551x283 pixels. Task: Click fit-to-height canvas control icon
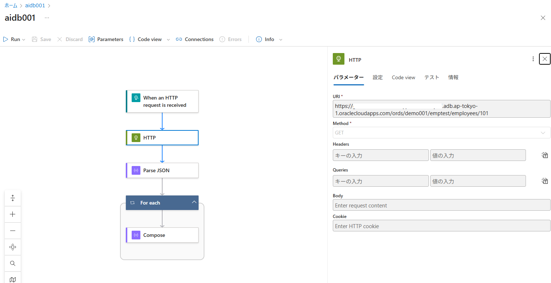[x=13, y=198]
